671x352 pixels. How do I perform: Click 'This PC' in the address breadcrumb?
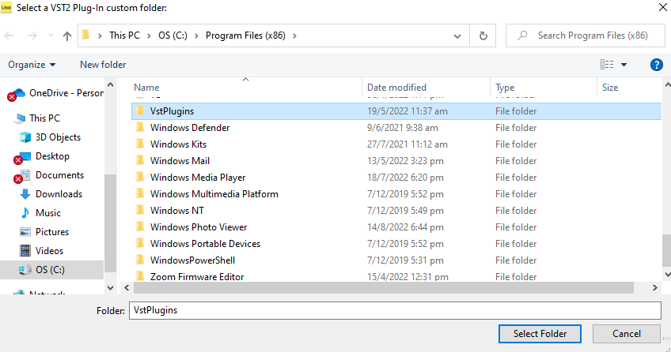pyautogui.click(x=124, y=36)
